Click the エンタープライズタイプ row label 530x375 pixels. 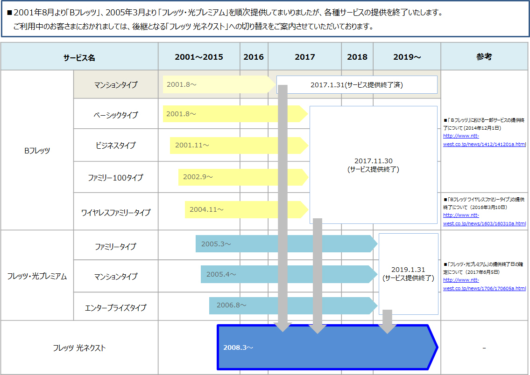(116, 307)
